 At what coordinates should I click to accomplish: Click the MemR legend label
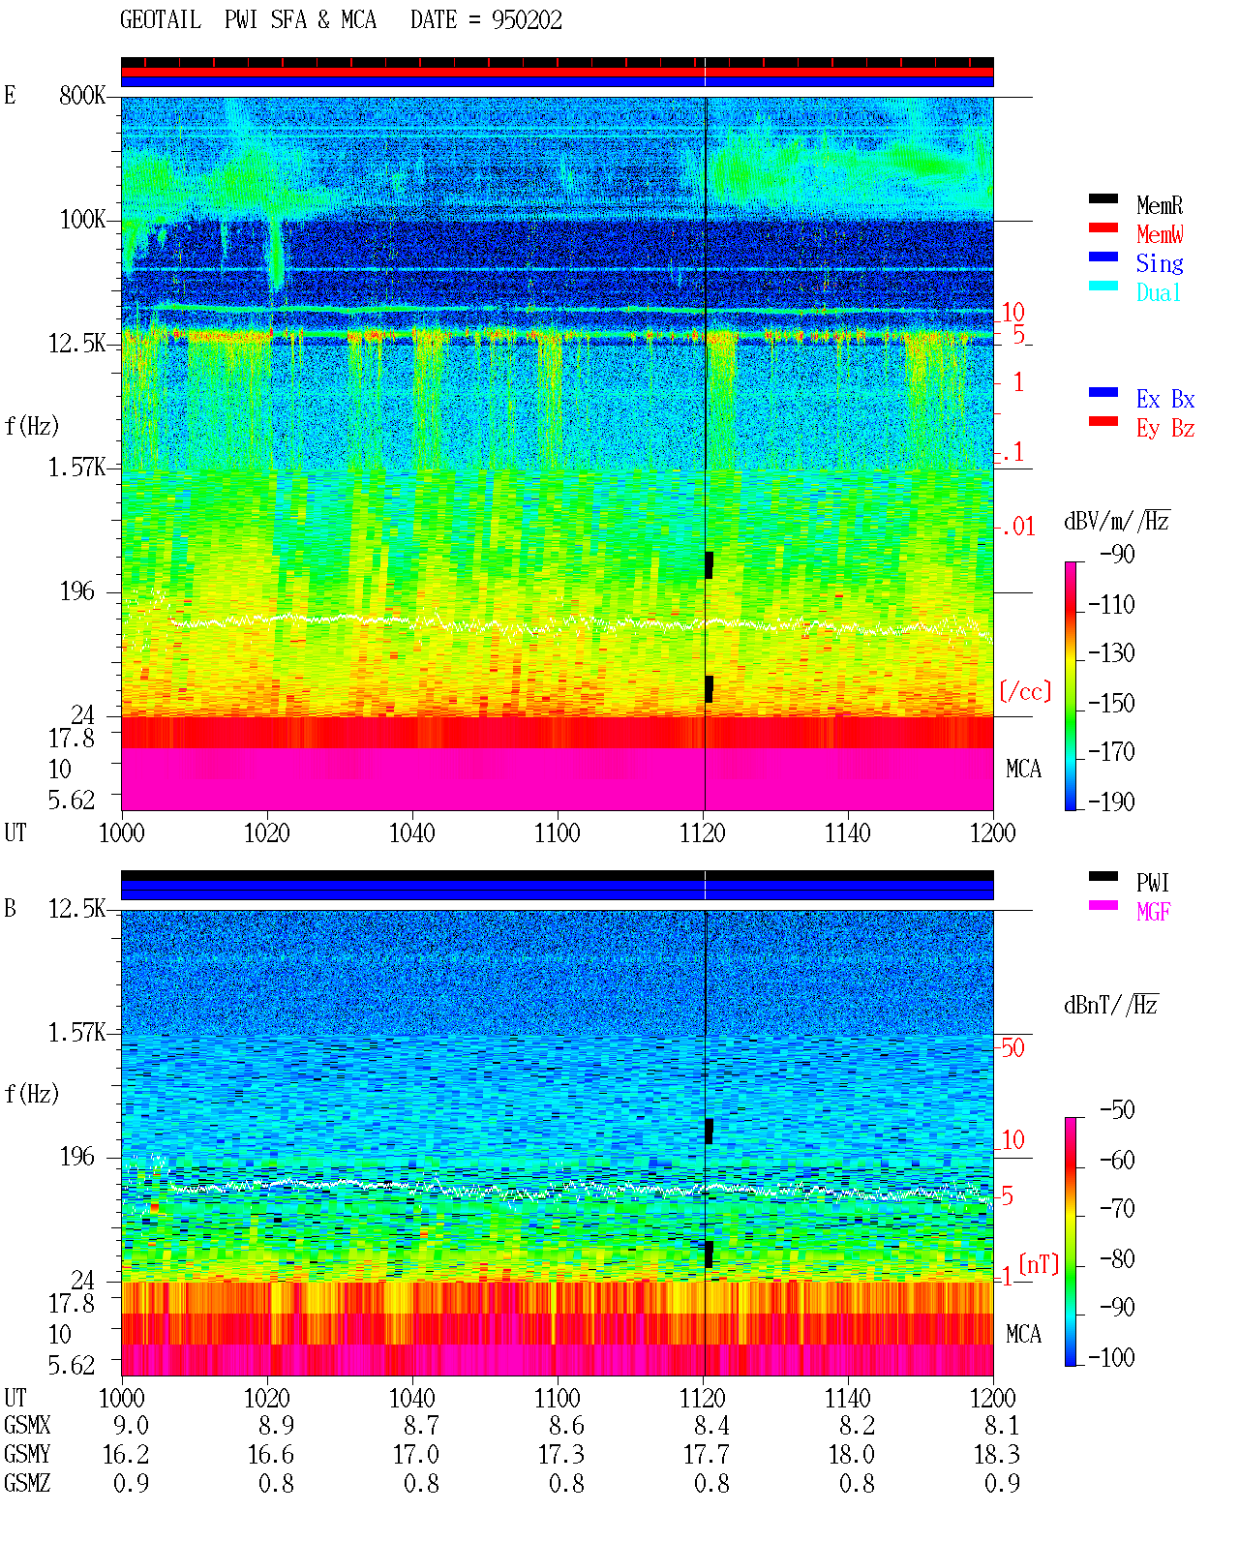click(x=1160, y=205)
